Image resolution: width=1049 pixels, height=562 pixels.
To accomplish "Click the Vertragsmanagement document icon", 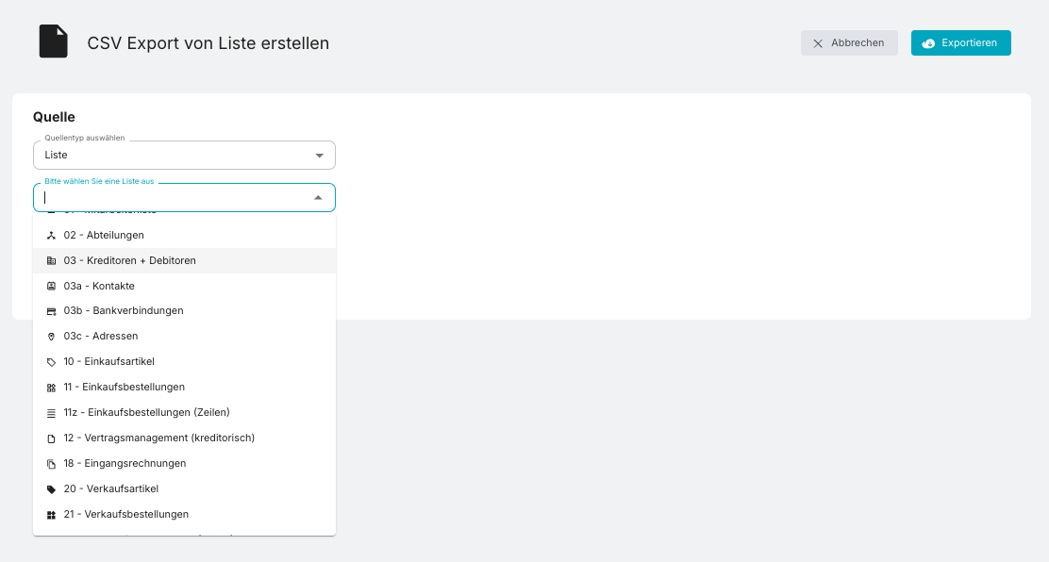I will pyautogui.click(x=51, y=438).
